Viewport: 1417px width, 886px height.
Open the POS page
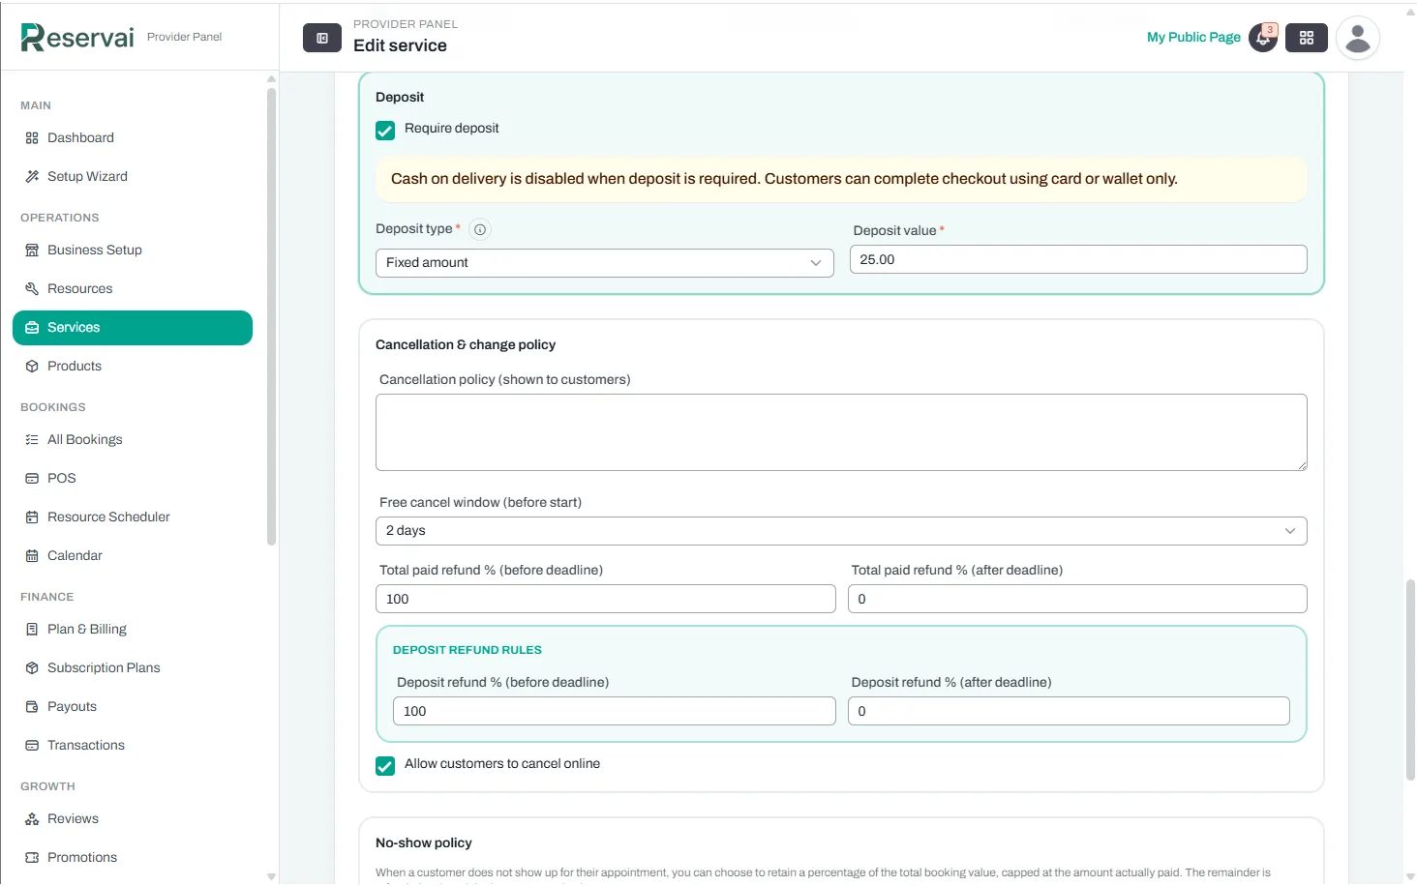[x=133, y=479]
